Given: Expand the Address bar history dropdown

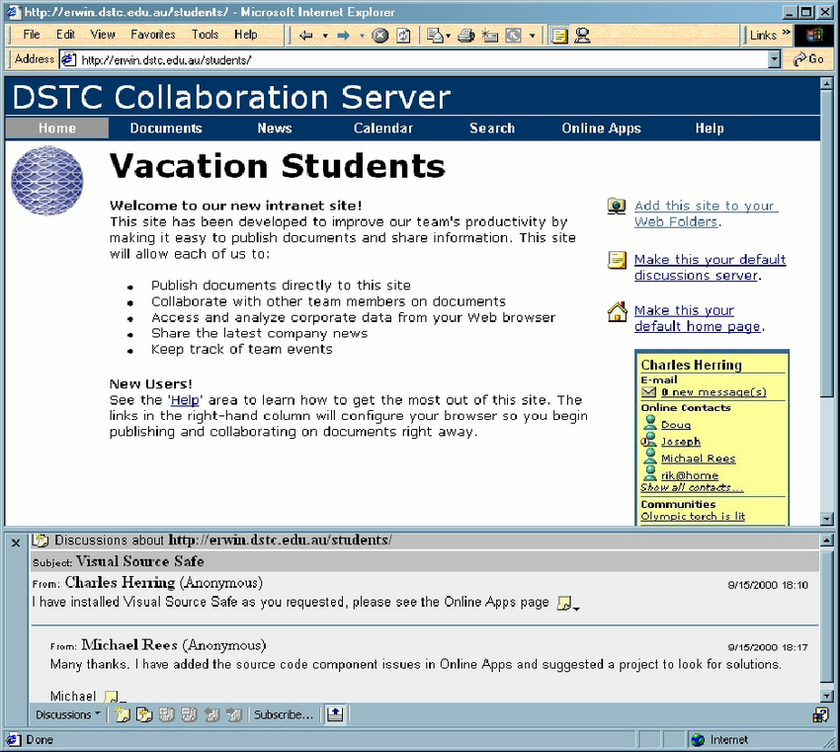Looking at the screenshot, I should pos(774,59).
